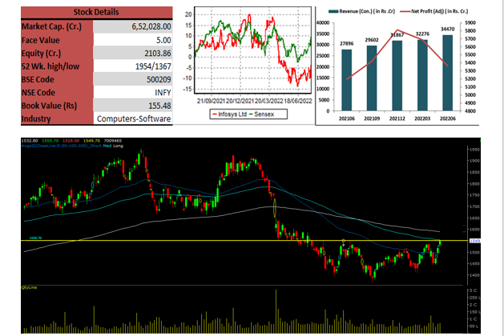The width and height of the screenshot is (504, 336).
Task: Click the 202112 quarter axis label
Action: (397, 118)
